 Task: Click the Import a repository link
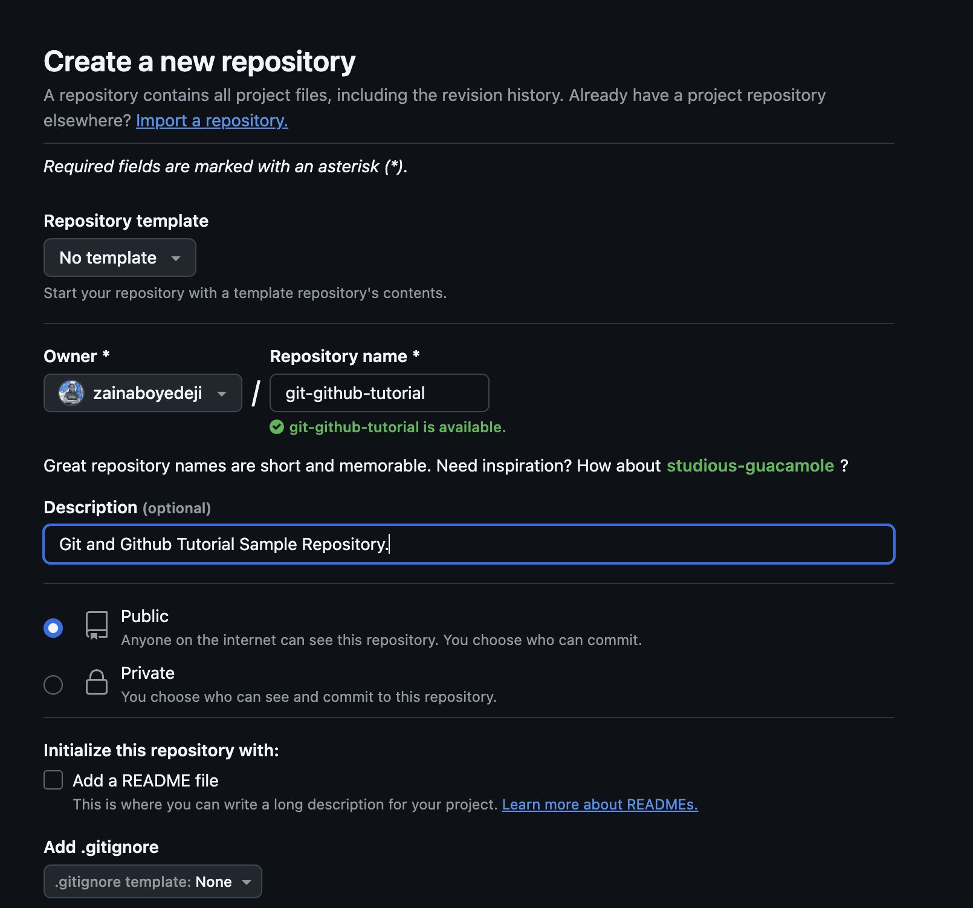coord(212,121)
